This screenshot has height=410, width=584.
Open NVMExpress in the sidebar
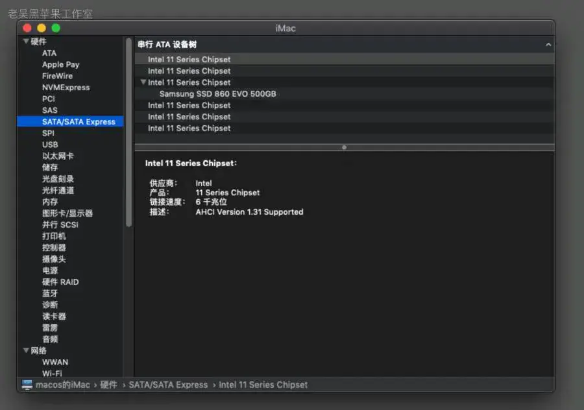[x=66, y=88]
